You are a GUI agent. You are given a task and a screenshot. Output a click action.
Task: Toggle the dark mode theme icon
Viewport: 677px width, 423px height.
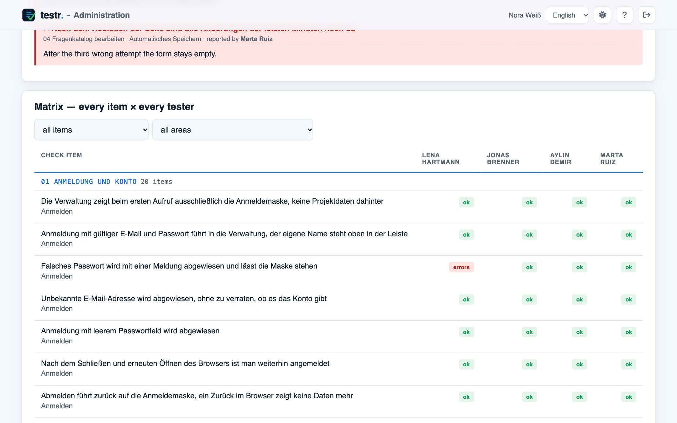(x=602, y=15)
